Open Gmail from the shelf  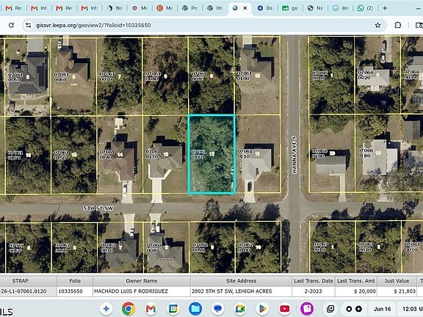[x=151, y=309]
